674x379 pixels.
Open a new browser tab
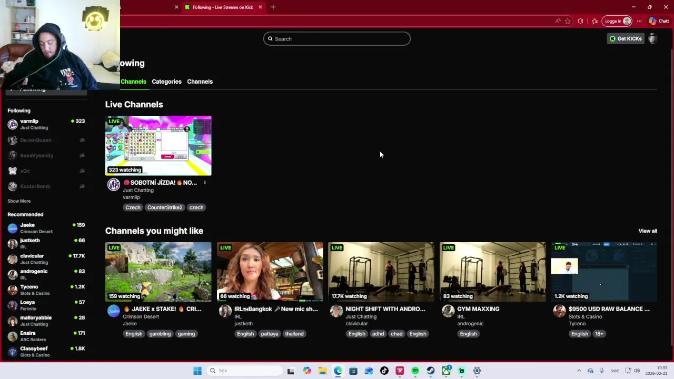point(273,7)
